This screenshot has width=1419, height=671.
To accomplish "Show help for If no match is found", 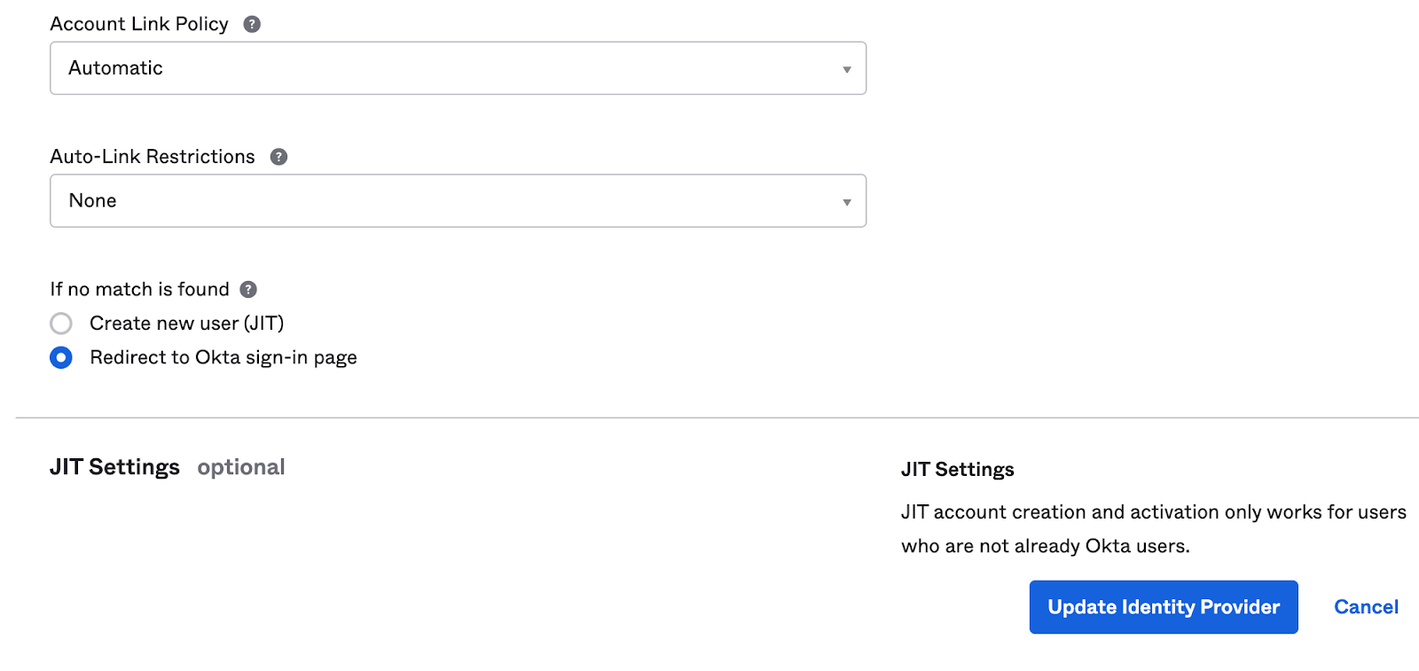I will click(248, 289).
